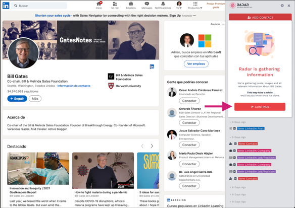
Task: Open Microsoft ad card options dots
Action: (223, 24)
